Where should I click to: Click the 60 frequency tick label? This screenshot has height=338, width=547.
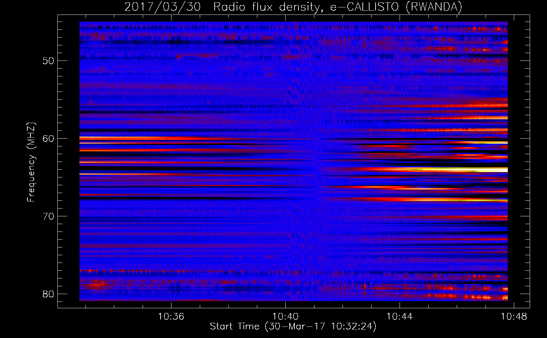point(48,139)
